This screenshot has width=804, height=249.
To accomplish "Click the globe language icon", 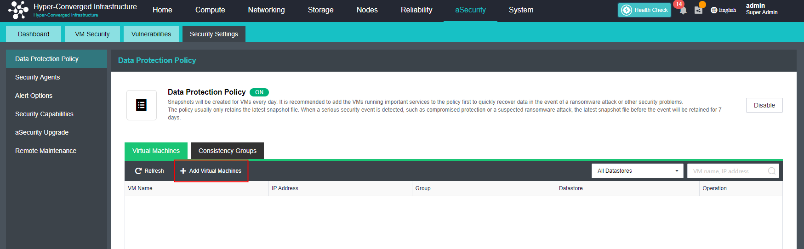I will pyautogui.click(x=714, y=10).
